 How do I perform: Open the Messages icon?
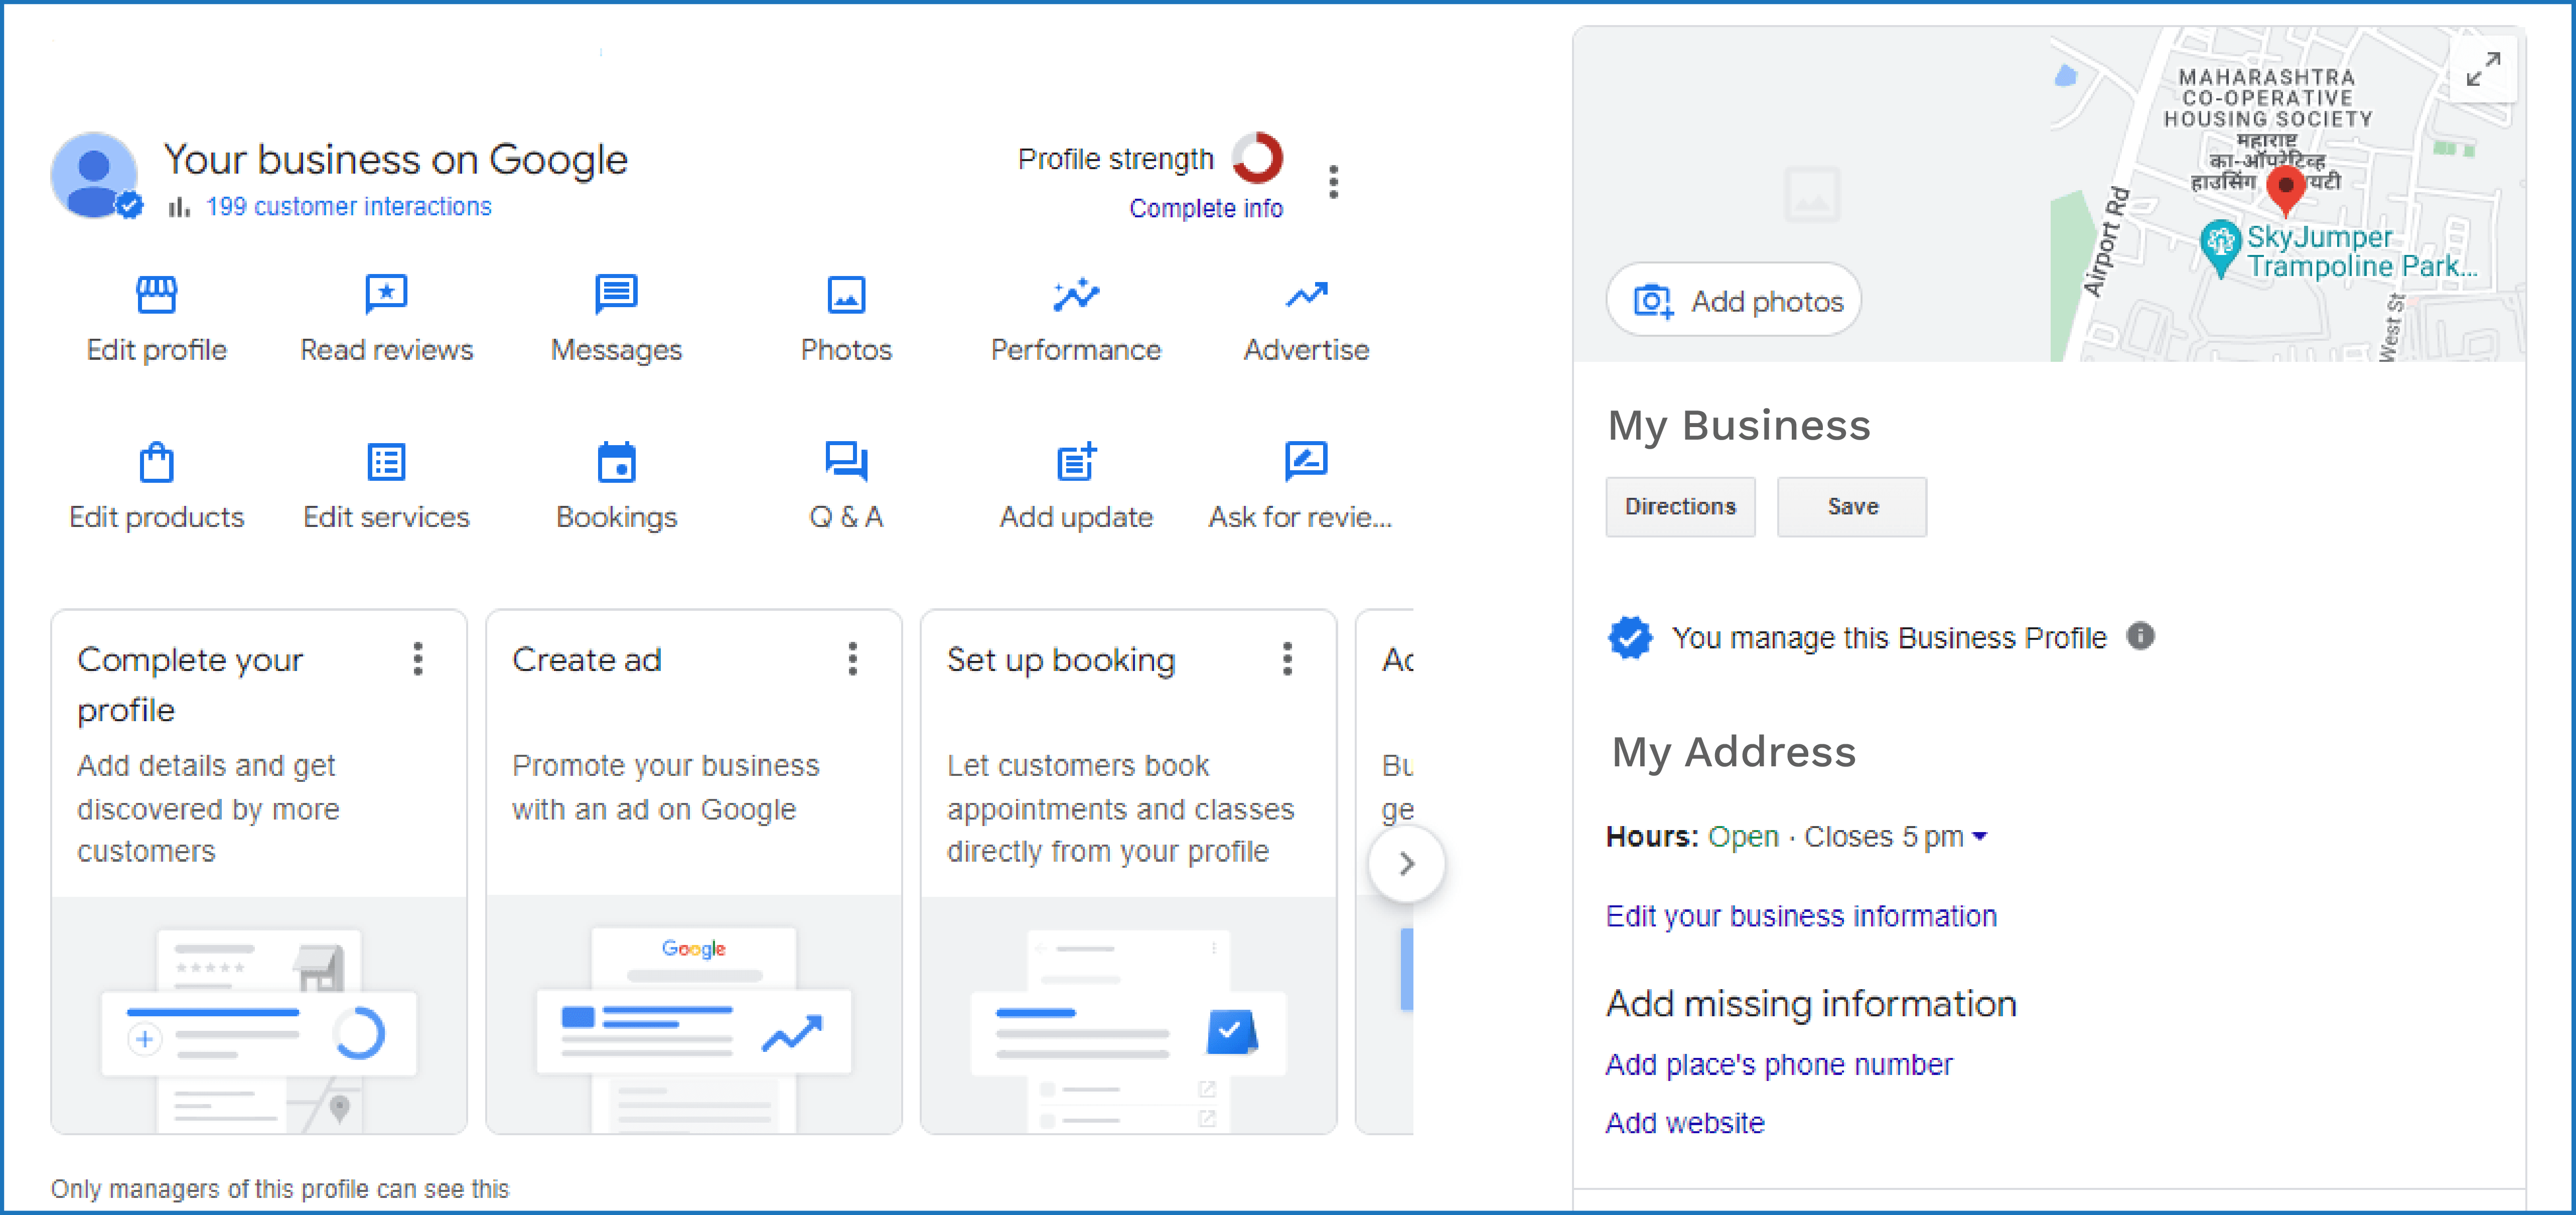(x=616, y=294)
